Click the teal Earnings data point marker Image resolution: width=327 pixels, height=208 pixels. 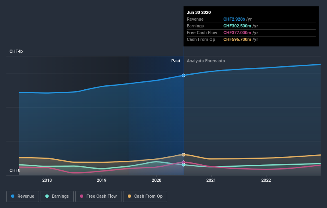tap(184, 165)
